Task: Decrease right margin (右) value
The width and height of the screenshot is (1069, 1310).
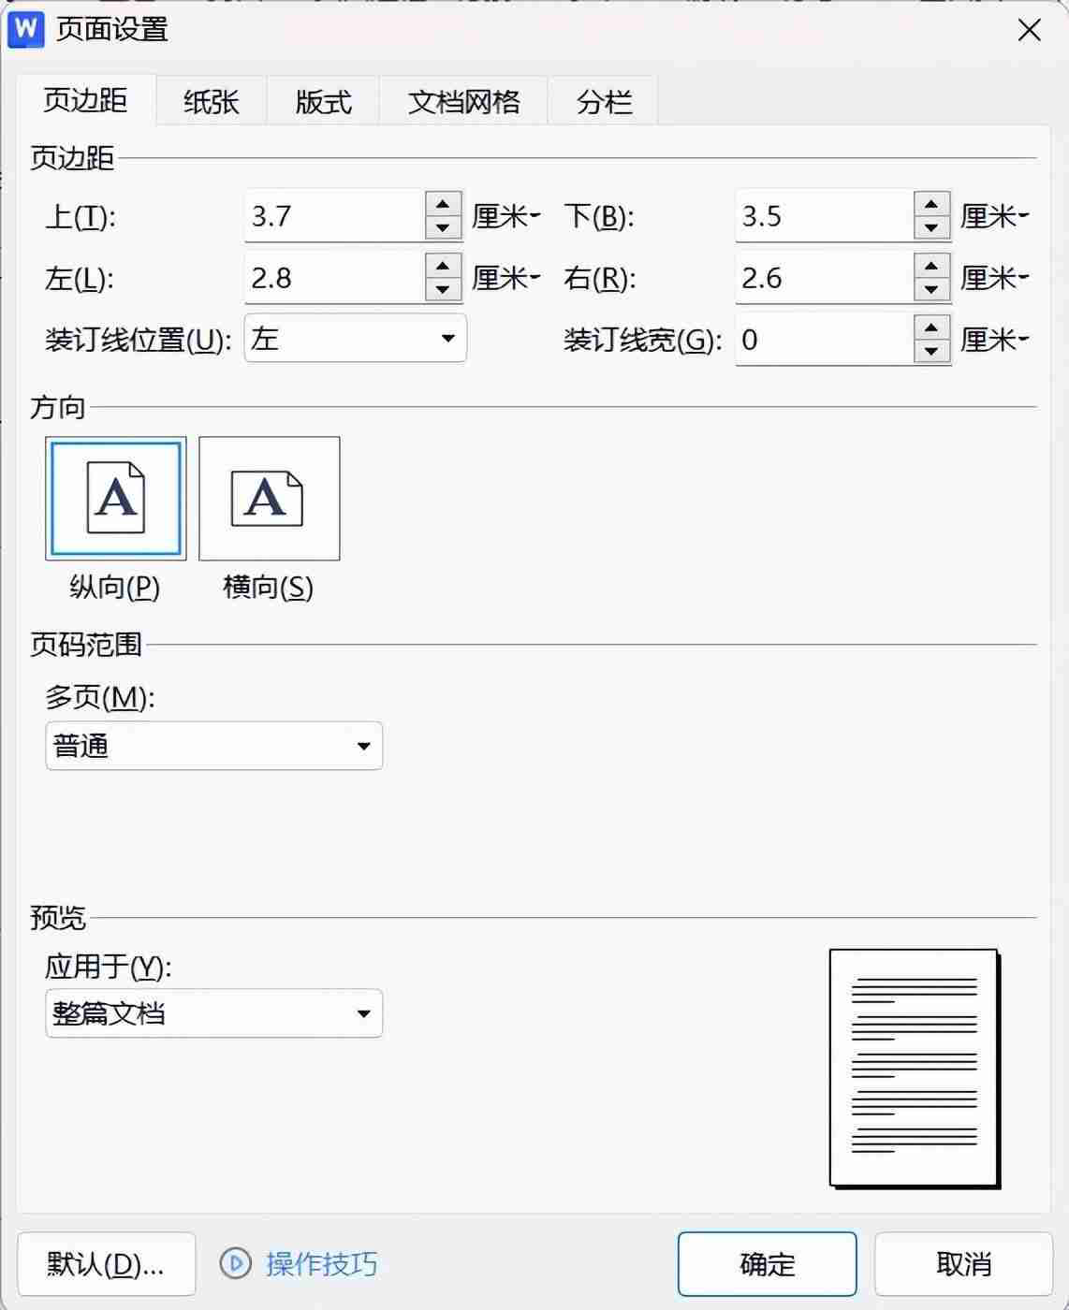Action: tap(931, 290)
